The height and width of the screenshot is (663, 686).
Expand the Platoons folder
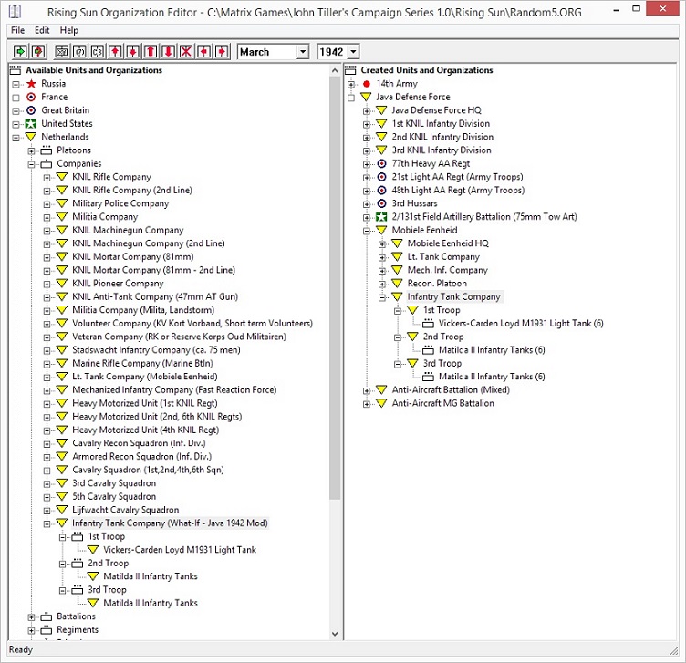coord(31,150)
